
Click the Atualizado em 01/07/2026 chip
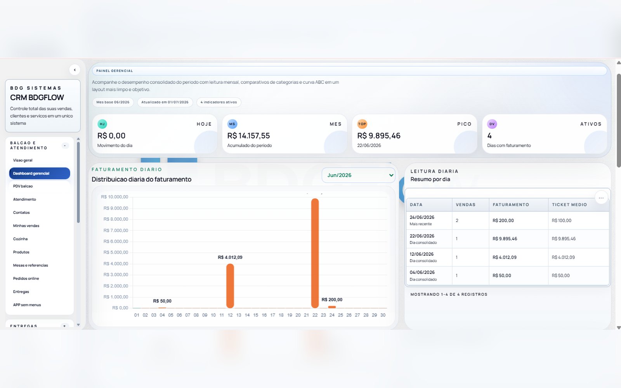165,102
